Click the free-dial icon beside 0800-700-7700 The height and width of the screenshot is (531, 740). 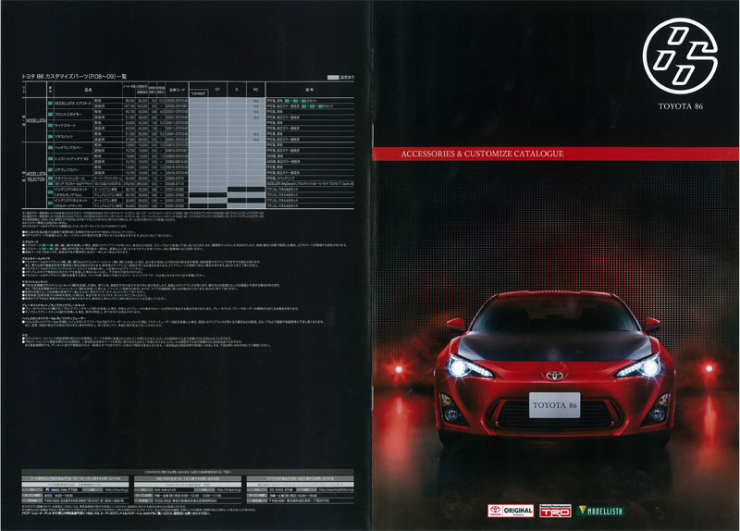[x=47, y=490]
